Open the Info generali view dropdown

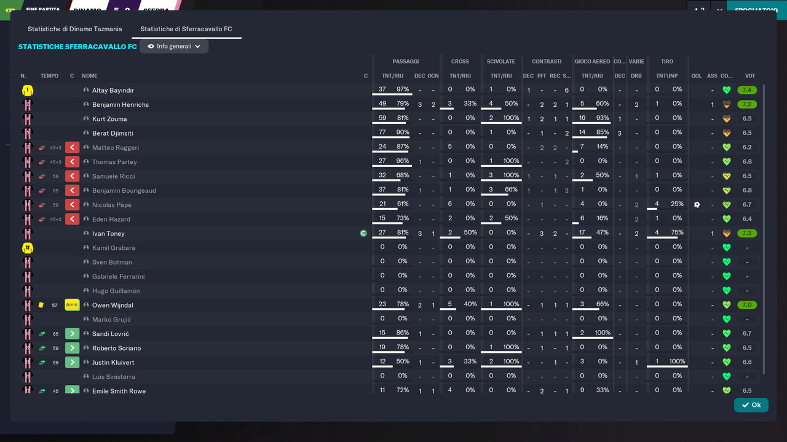[174, 46]
